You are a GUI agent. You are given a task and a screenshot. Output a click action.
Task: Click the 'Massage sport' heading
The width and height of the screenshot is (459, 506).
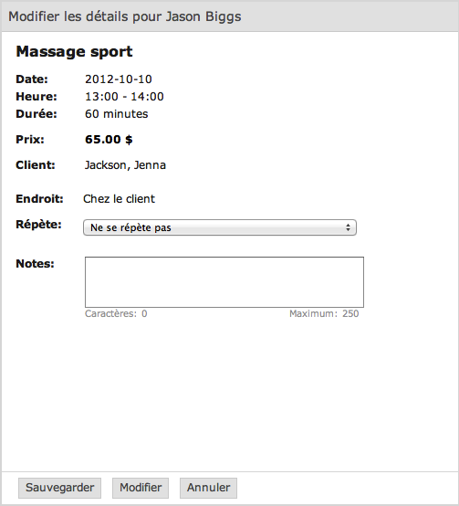click(x=74, y=52)
